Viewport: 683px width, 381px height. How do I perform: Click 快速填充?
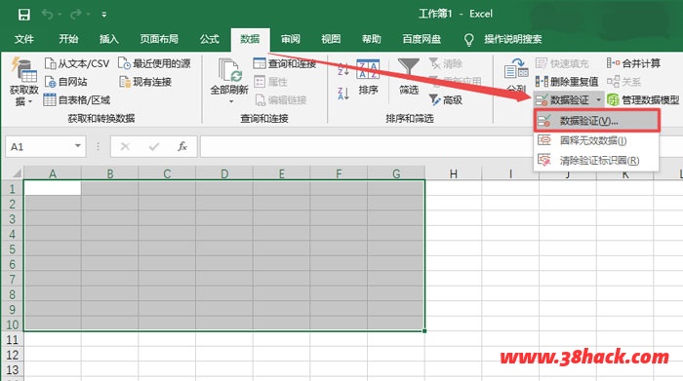(x=562, y=64)
